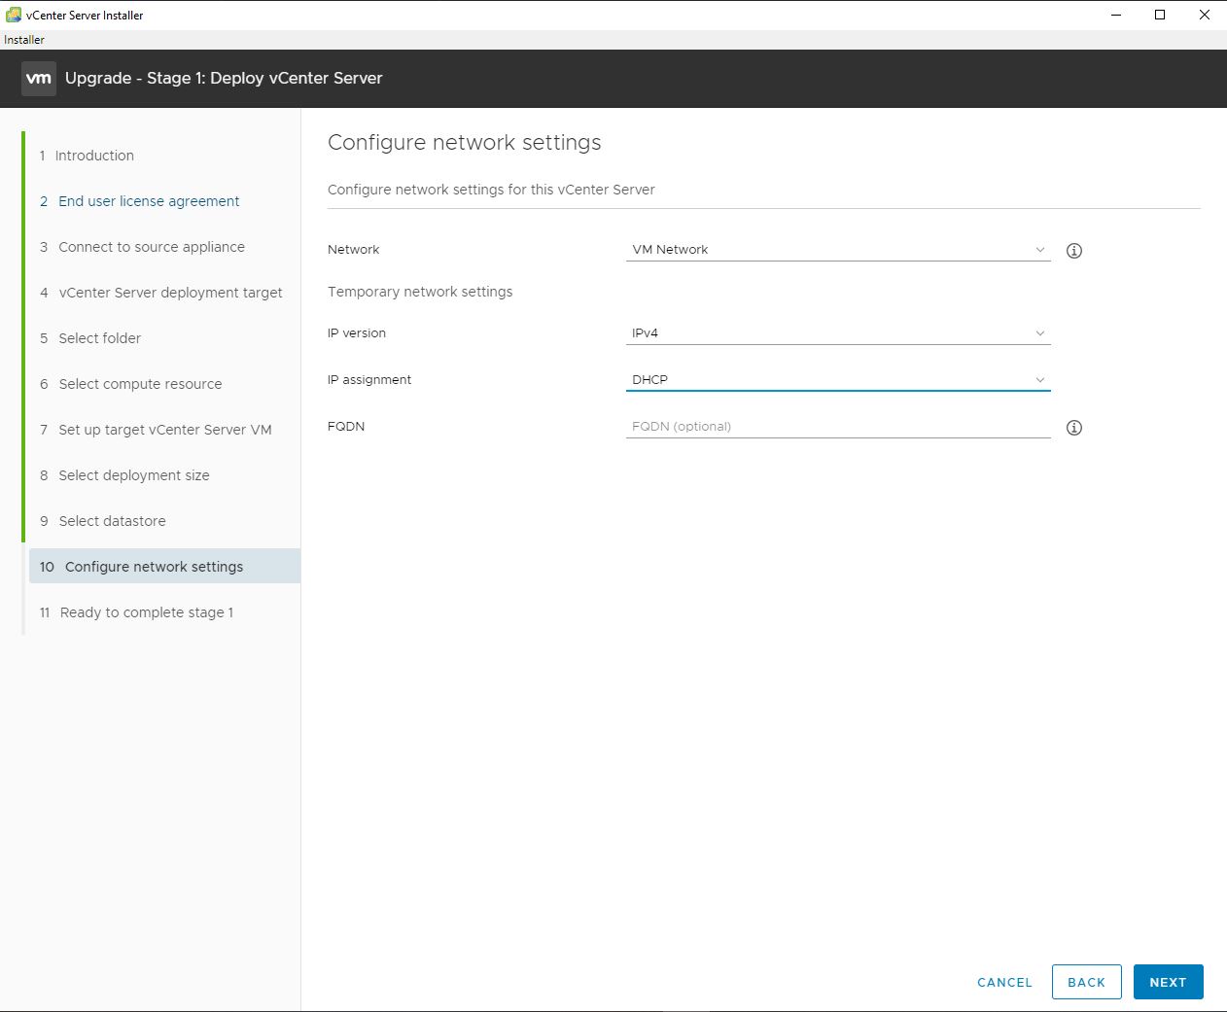Minimize the vCenter Server Installer window

coord(1115,15)
